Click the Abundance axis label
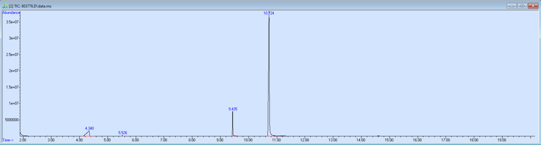The height and width of the screenshot is (145, 541). (x=11, y=13)
